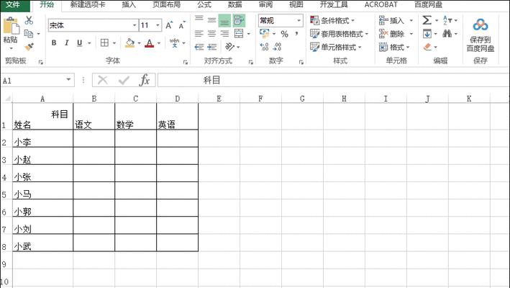This screenshot has width=510, height=288.
Task: Align text to middle of cell
Action: [211, 20]
